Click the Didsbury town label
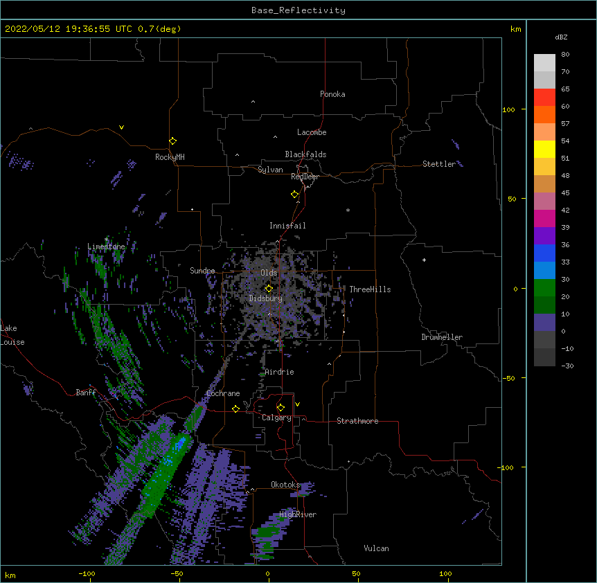This screenshot has height=583, width=597. click(x=266, y=298)
